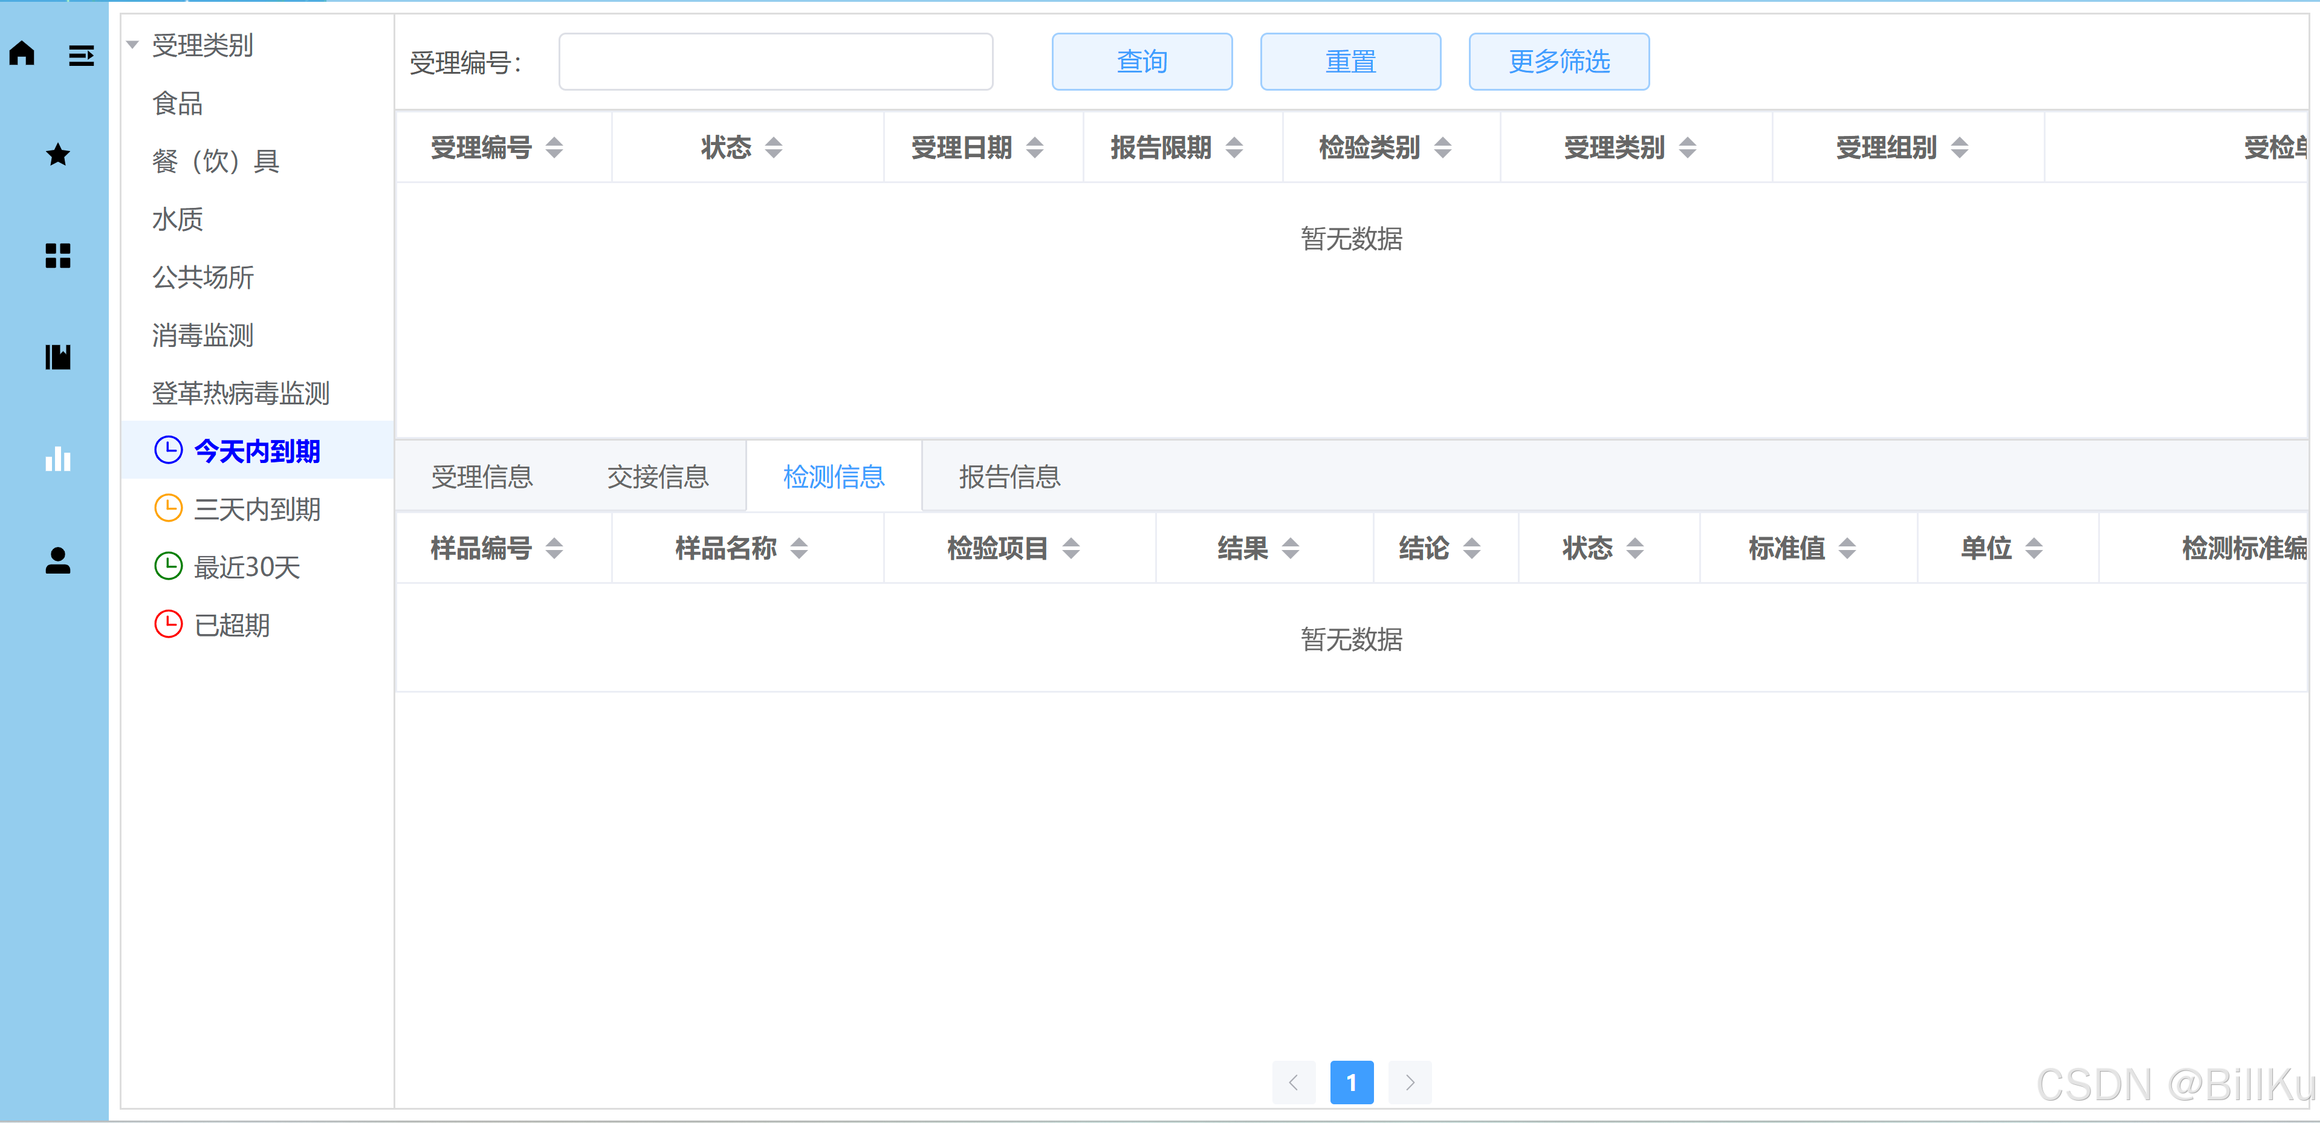2320x1123 pixels.
Task: Switch to 受理信息 tab
Action: (482, 476)
